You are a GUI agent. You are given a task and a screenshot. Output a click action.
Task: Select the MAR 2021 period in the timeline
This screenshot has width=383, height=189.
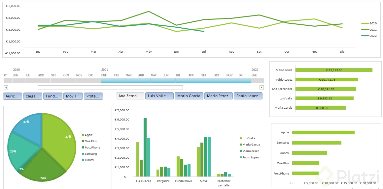132,81
